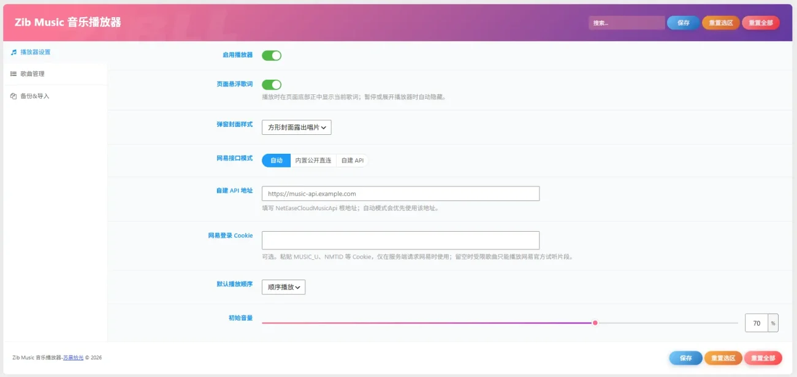
Task: Open the 苏晨拾光 footer link
Action: coord(73,357)
